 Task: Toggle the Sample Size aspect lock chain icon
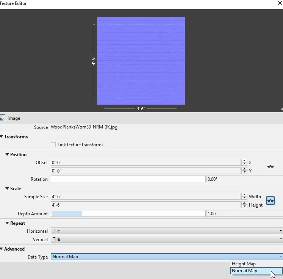click(270, 201)
